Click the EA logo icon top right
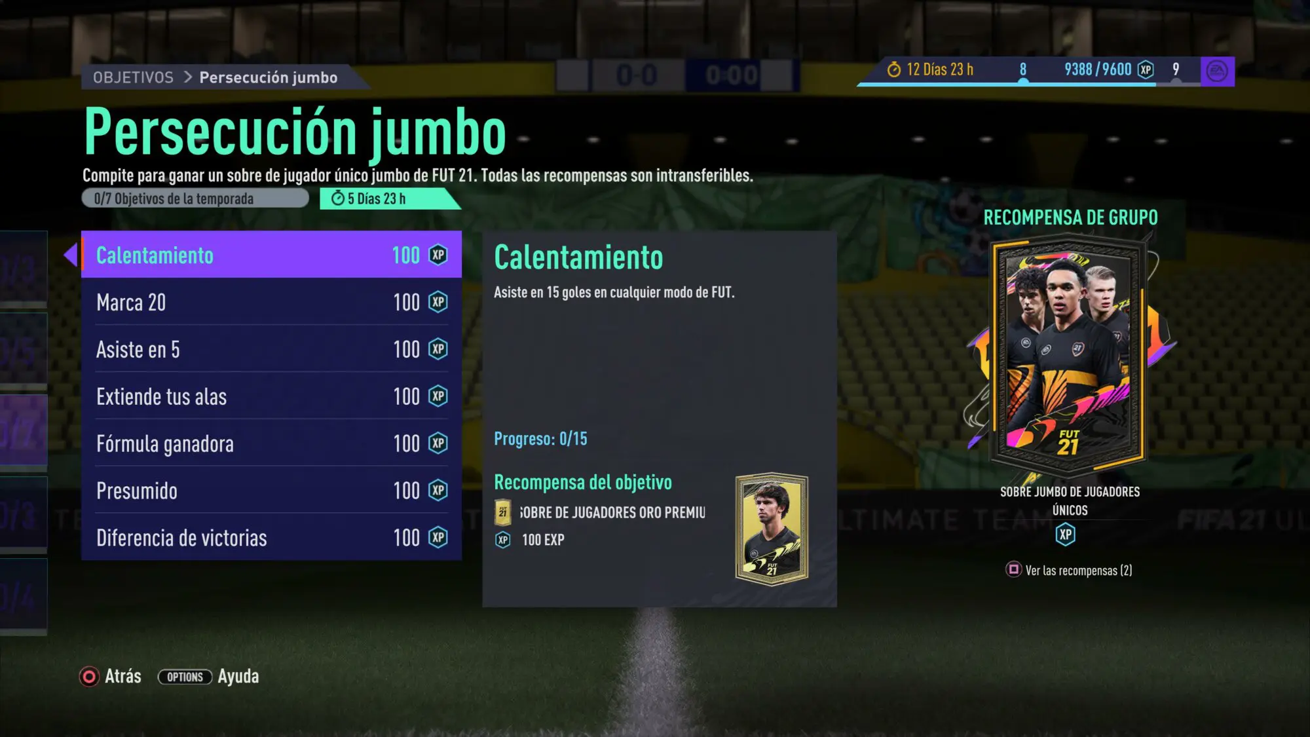 click(x=1217, y=71)
